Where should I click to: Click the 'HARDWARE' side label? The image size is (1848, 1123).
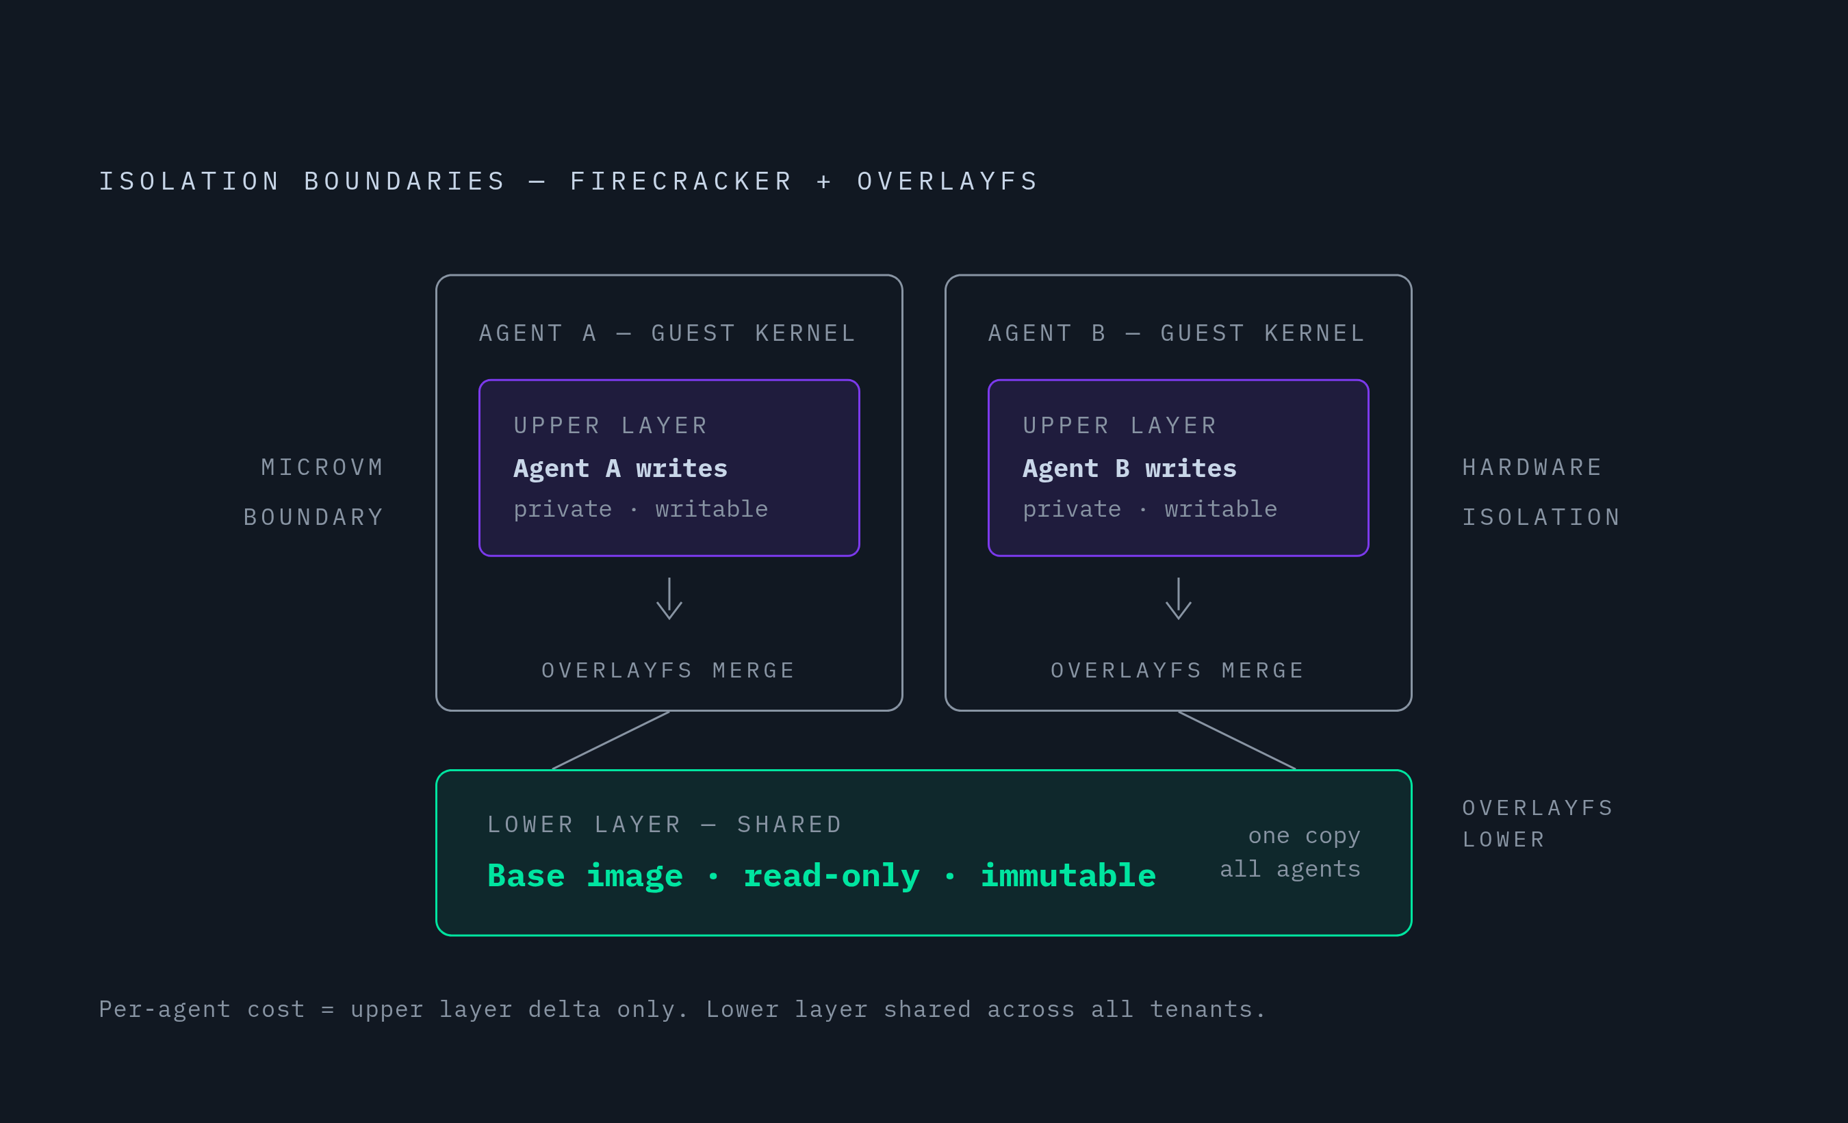tap(1532, 467)
